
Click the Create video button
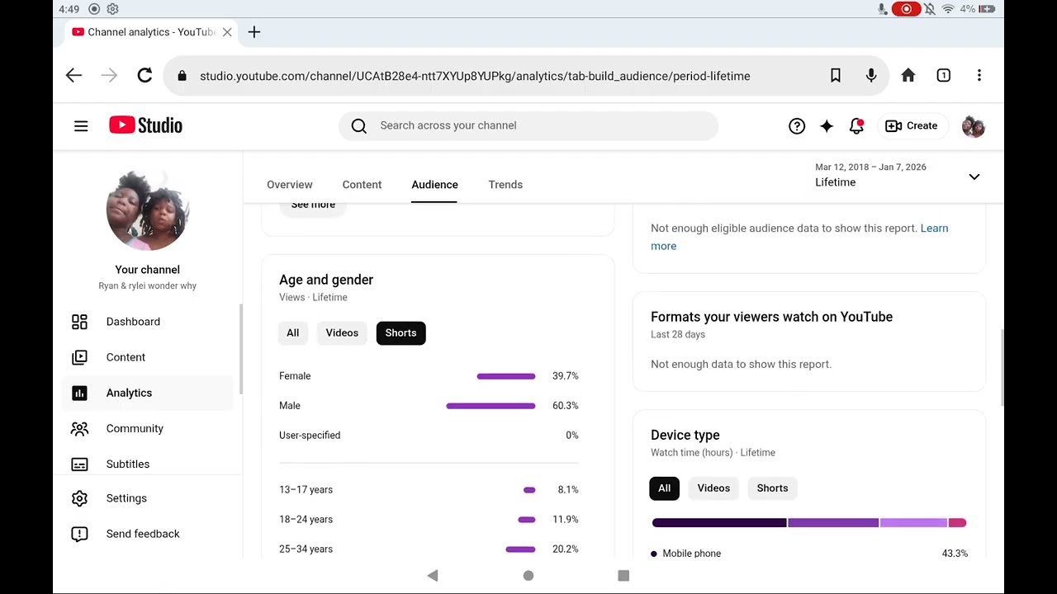click(x=912, y=126)
